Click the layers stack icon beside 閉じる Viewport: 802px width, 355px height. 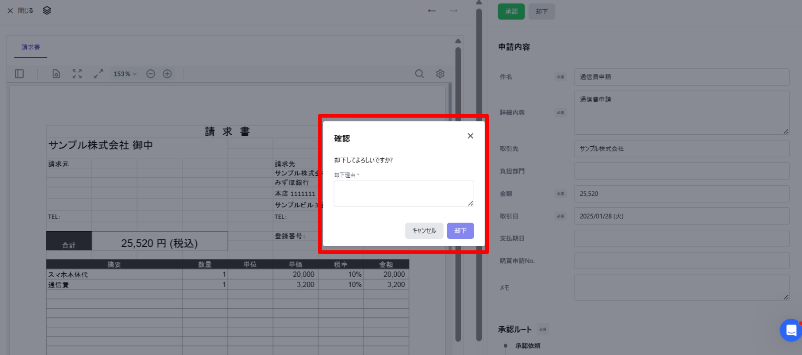coord(47,11)
